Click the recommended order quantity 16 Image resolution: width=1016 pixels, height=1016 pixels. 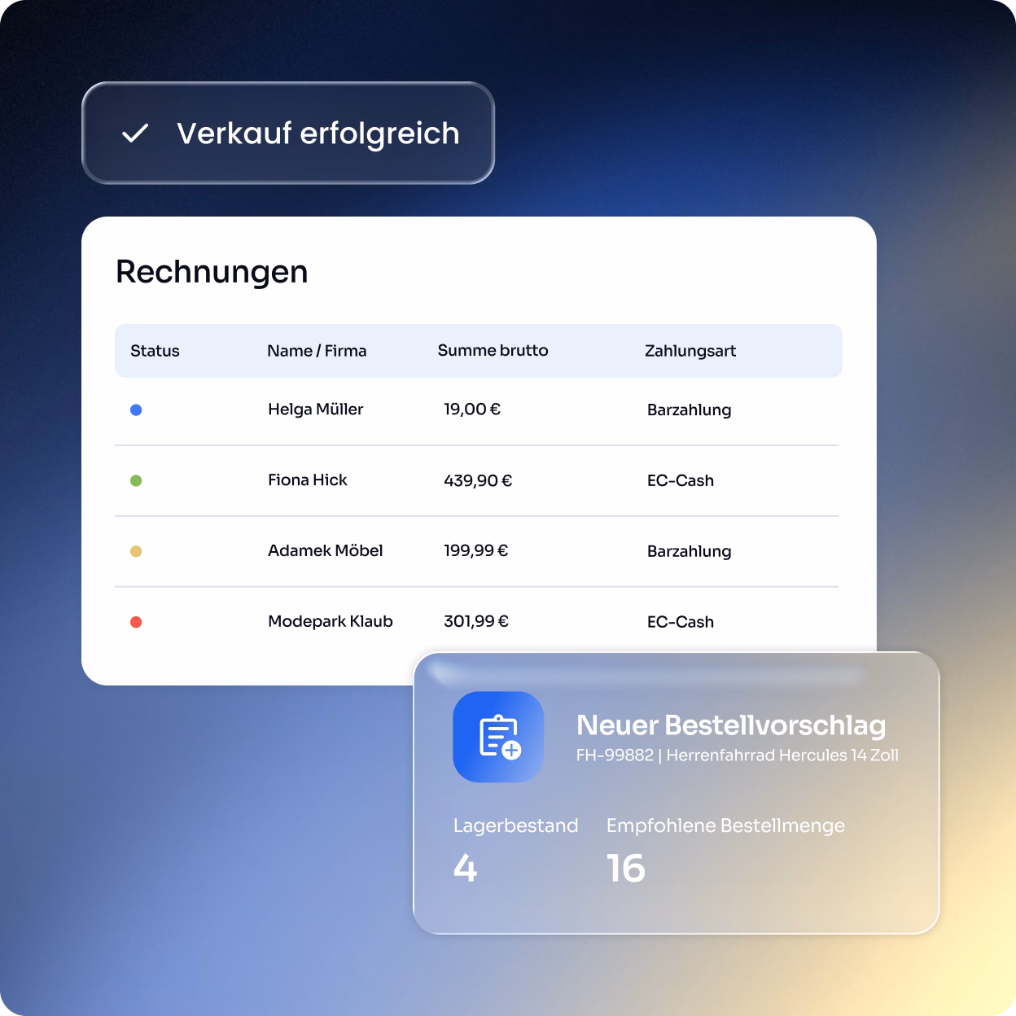[626, 869]
